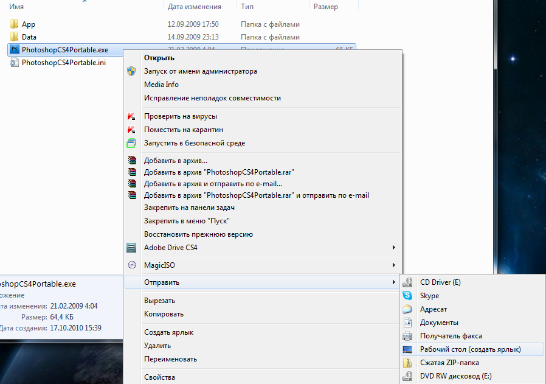Select the PhotoshopCS4Portable.ini file name
Viewport: 546px width, 384px height.
click(x=64, y=62)
